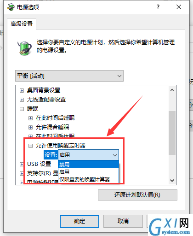Click the 取消 button
This screenshot has height=236, width=193.
coord(123,221)
